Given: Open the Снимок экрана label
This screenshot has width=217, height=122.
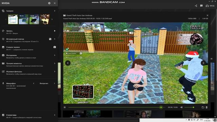Looking at the screenshot, I should click(x=13, y=47).
